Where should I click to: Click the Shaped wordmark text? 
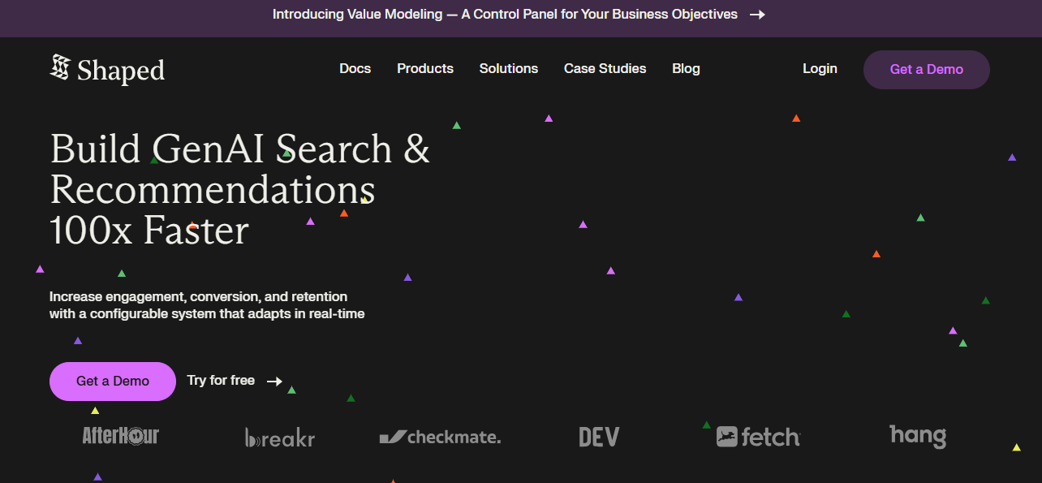pyautogui.click(x=121, y=71)
